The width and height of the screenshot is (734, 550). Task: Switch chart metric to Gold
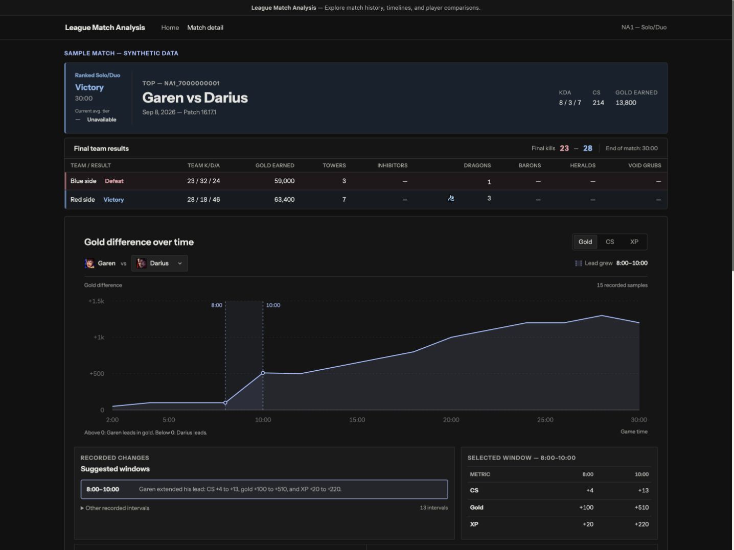coord(585,242)
